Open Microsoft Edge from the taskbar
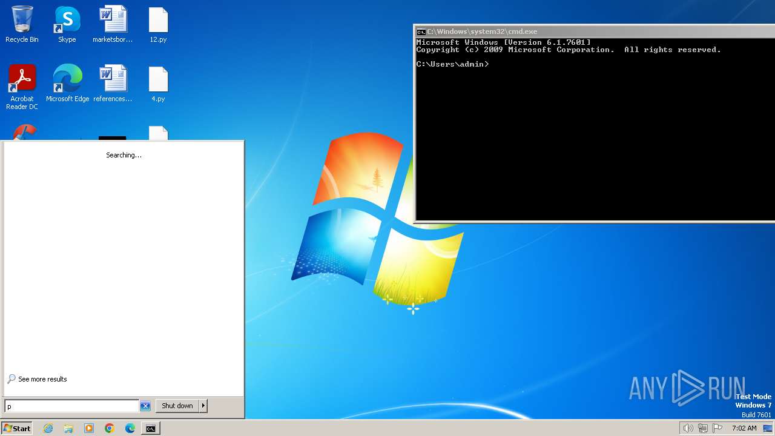Viewport: 775px width, 436px height. [x=130, y=428]
